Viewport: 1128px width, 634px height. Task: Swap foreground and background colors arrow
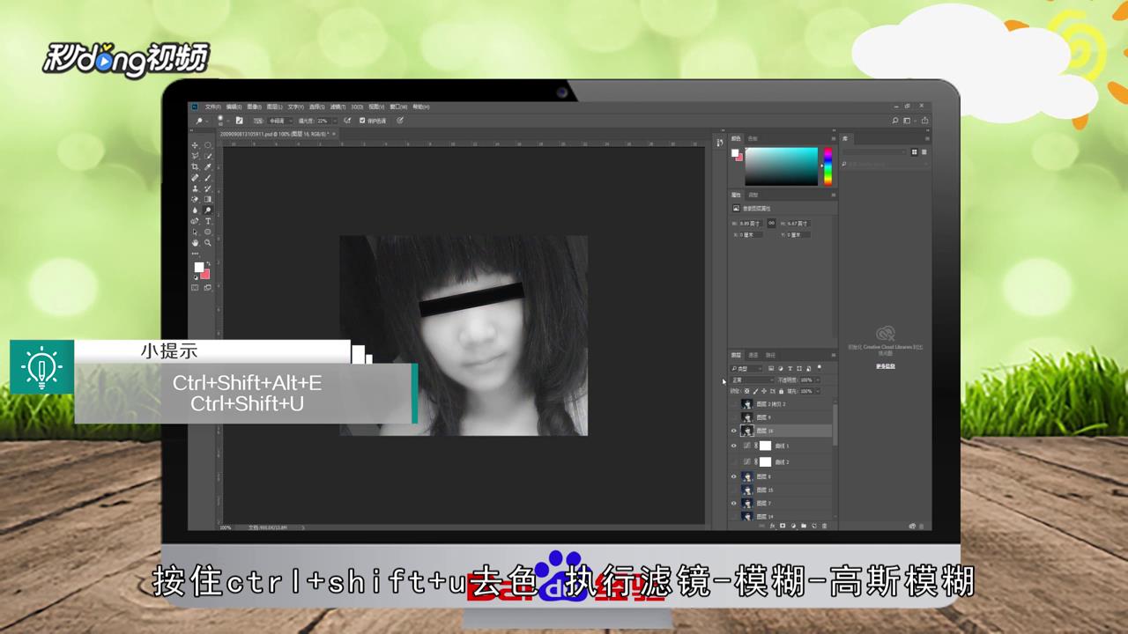(x=208, y=263)
